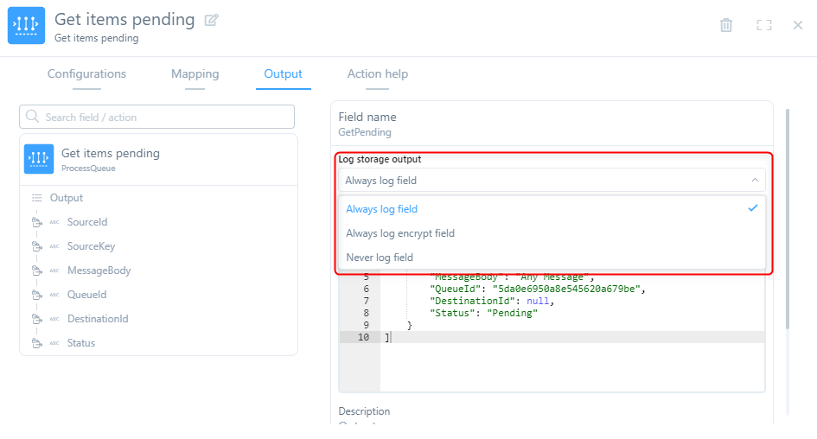Image resolution: width=817 pixels, height=439 pixels.
Task: Select the SourceId field in tree
Action: click(87, 222)
